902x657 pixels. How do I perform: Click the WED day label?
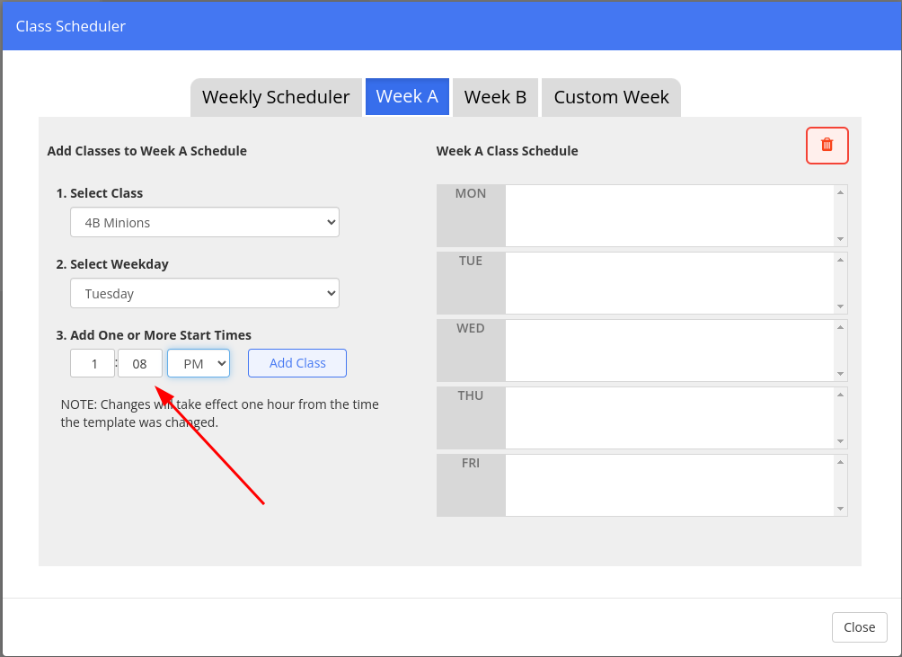click(471, 328)
